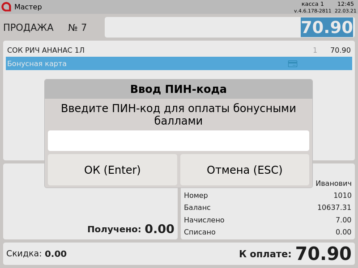Click the bonus card icon in the row

coord(292,64)
